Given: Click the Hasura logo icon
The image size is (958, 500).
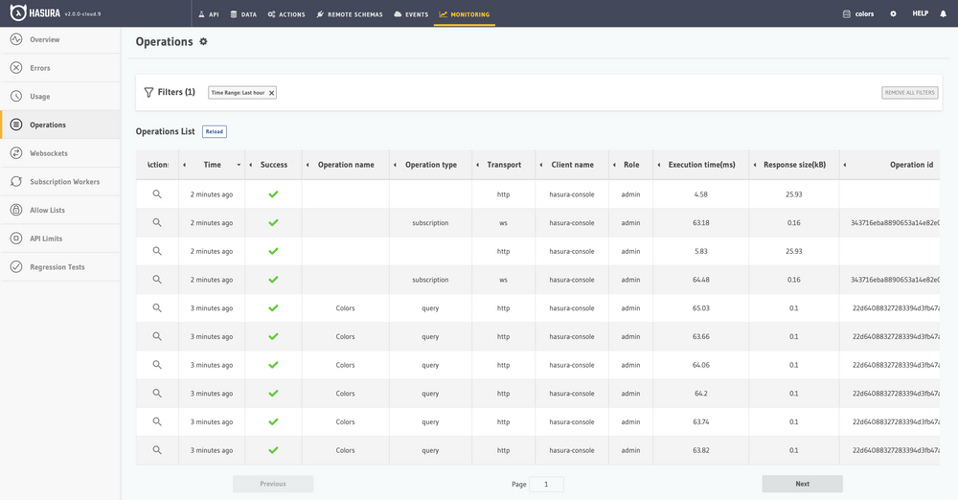Looking at the screenshot, I should tap(17, 13).
